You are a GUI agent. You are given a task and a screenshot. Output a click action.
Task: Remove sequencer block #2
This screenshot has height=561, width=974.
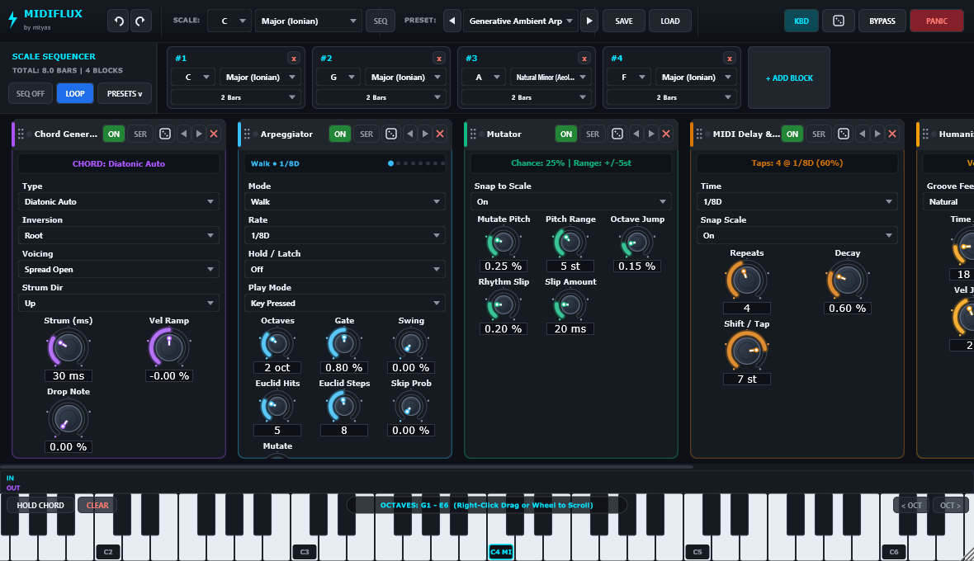point(439,59)
